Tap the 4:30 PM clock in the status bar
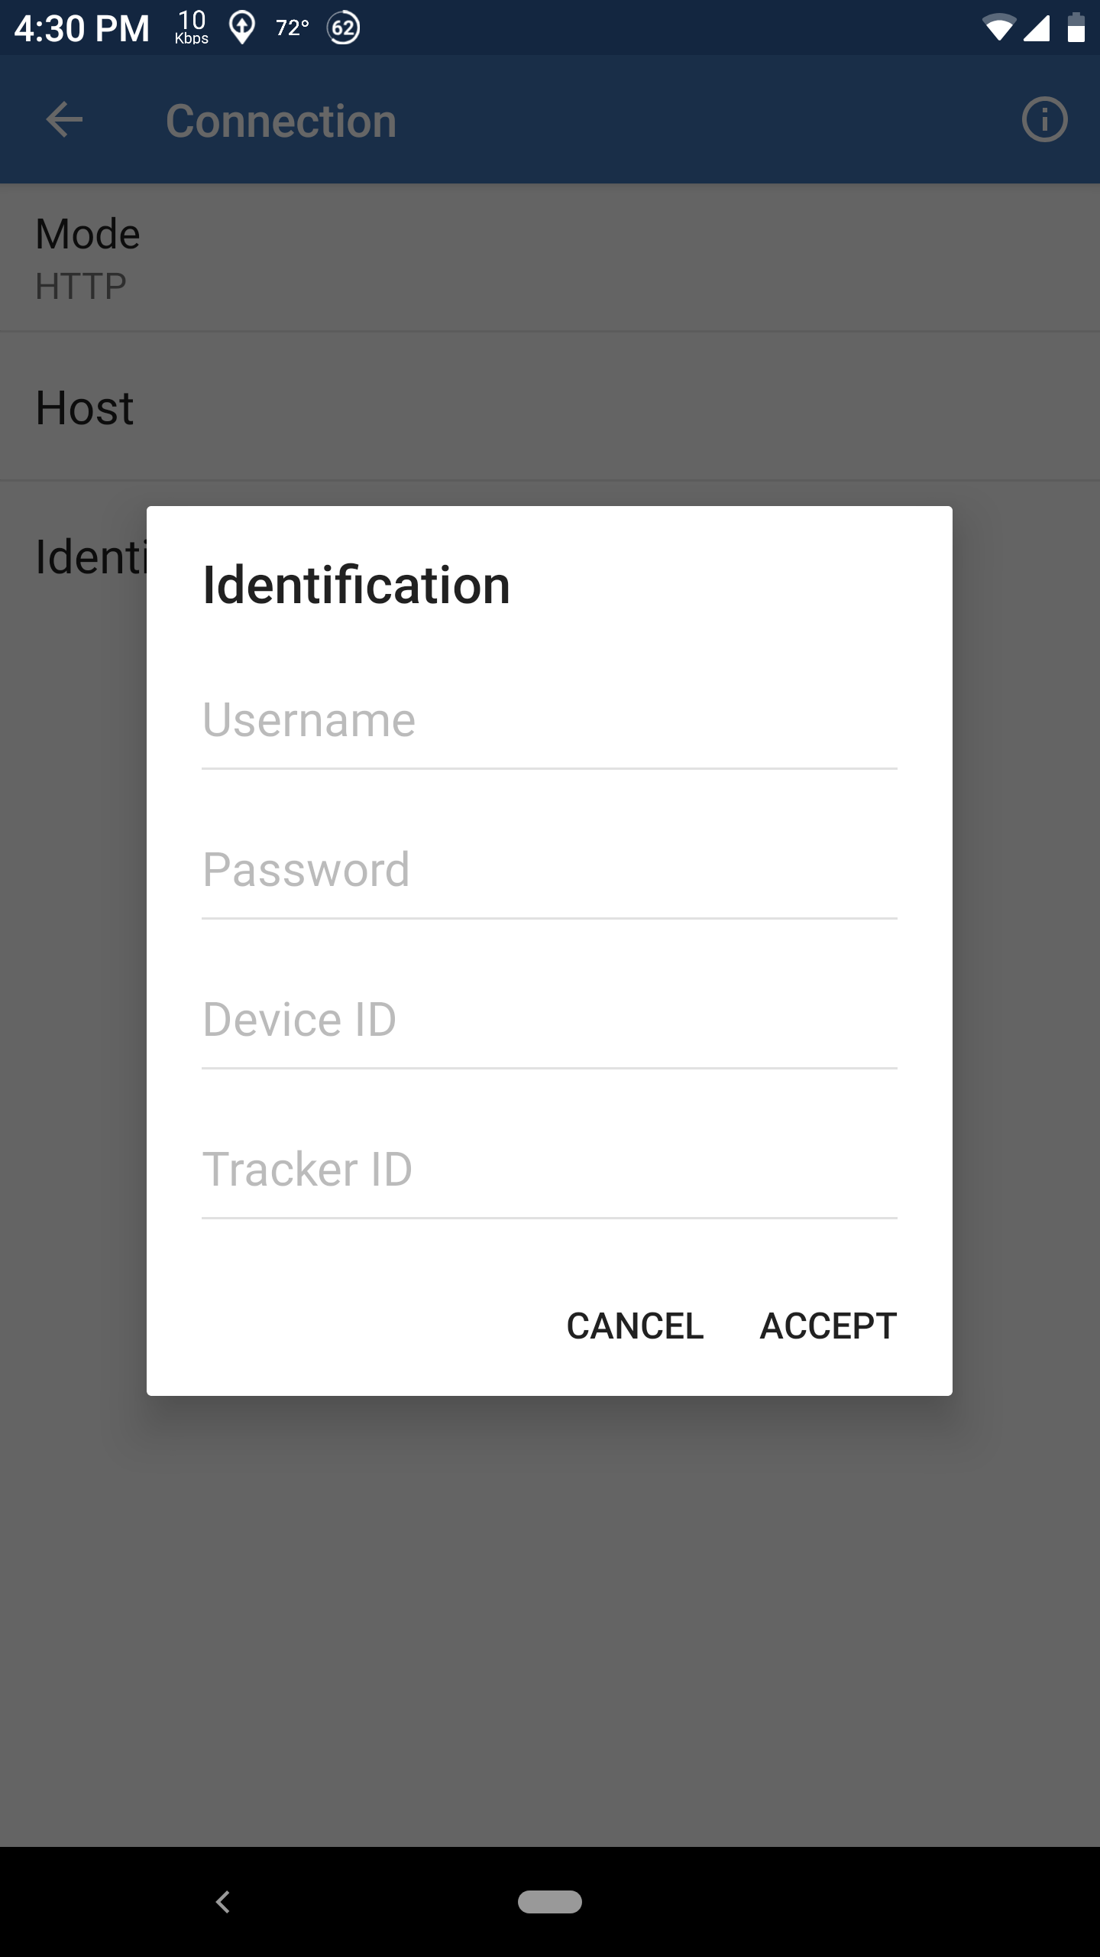This screenshot has width=1100, height=1957. (82, 28)
